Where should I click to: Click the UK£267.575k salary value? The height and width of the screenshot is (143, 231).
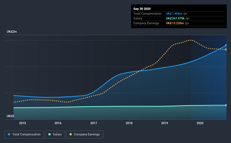pyautogui.click(x=175, y=18)
